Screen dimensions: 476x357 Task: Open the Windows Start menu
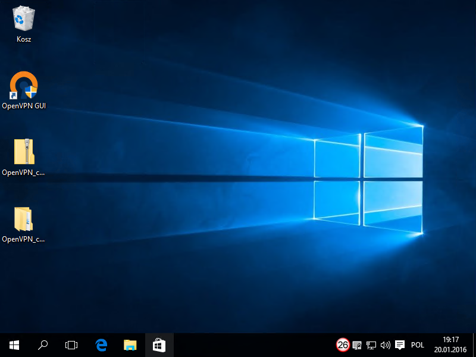coord(14,345)
